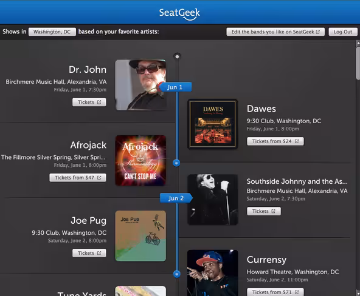Open Tickets from $47 for Afrojack
Screen dimensions: 360x296
point(78,178)
